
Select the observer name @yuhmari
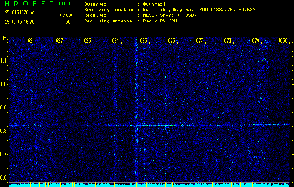click(x=154, y=4)
